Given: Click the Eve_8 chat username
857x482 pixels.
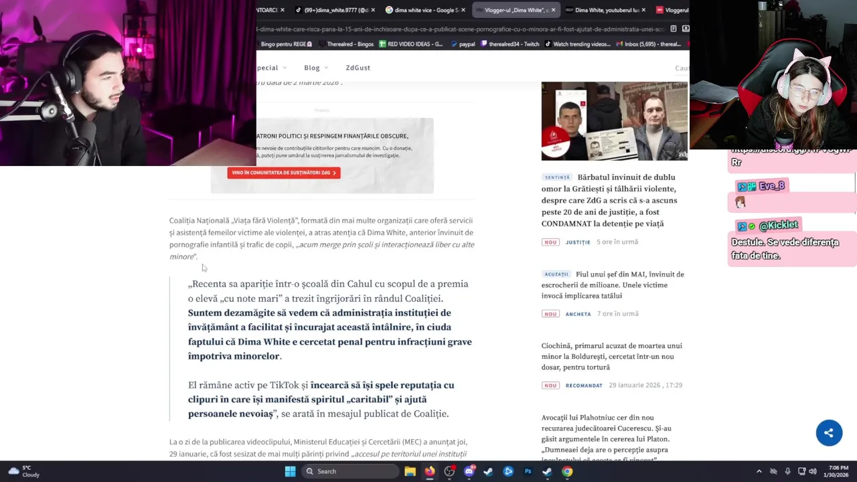Looking at the screenshot, I should [x=771, y=186].
